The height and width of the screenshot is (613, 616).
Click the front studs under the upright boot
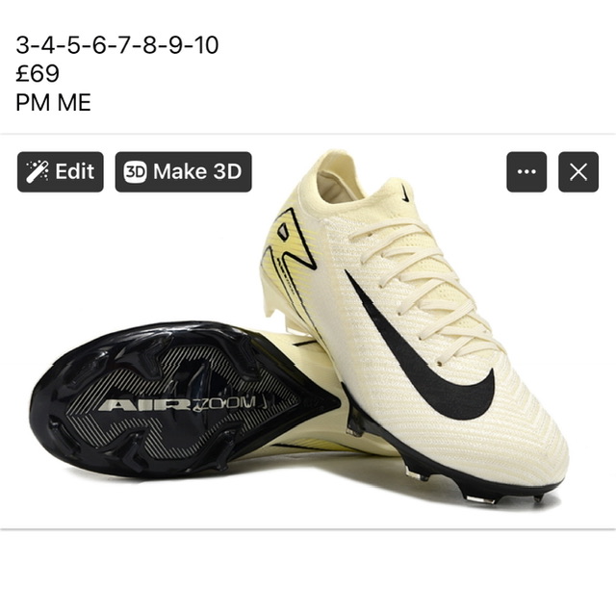[x=481, y=498]
